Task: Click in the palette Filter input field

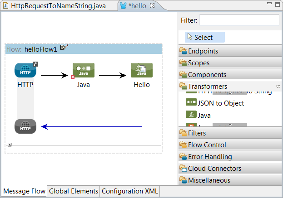Action: click(x=239, y=20)
